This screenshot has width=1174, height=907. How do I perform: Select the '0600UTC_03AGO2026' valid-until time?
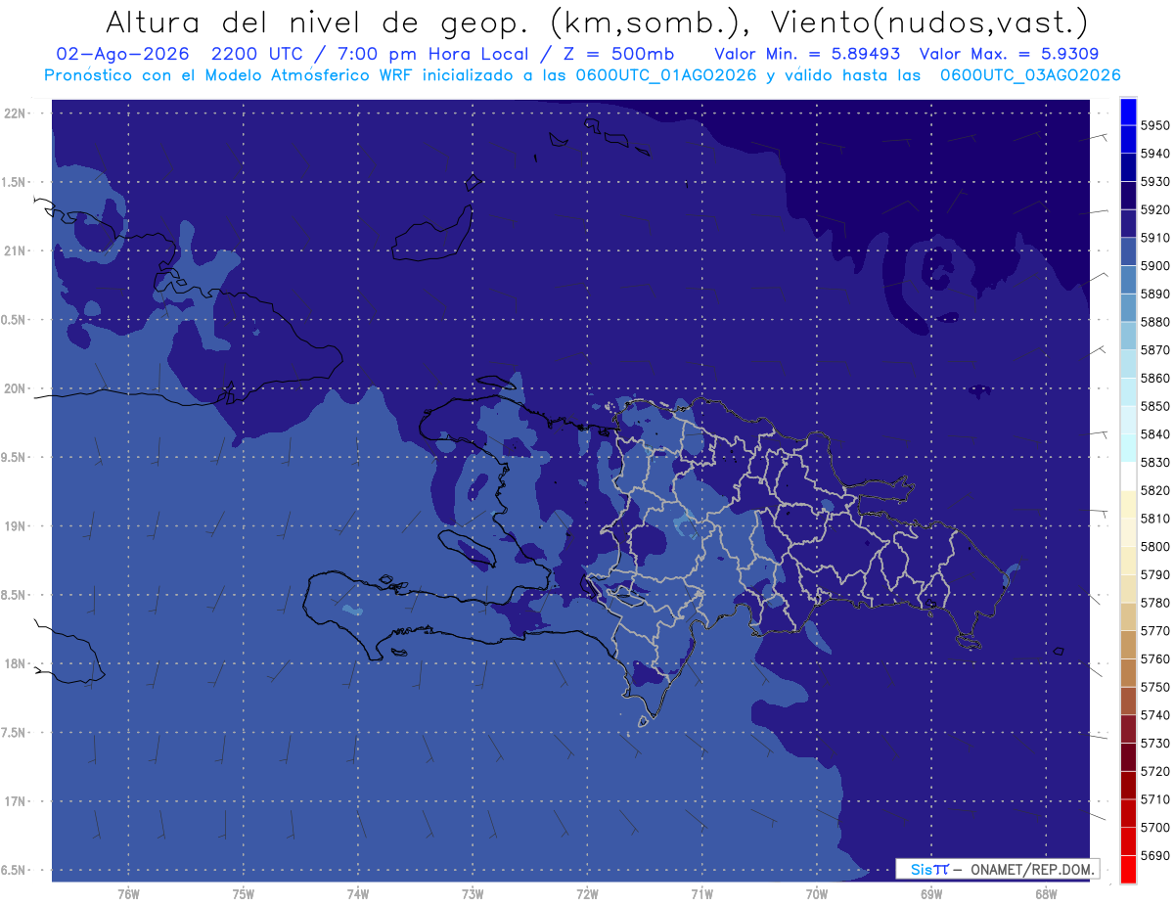pos(1030,75)
